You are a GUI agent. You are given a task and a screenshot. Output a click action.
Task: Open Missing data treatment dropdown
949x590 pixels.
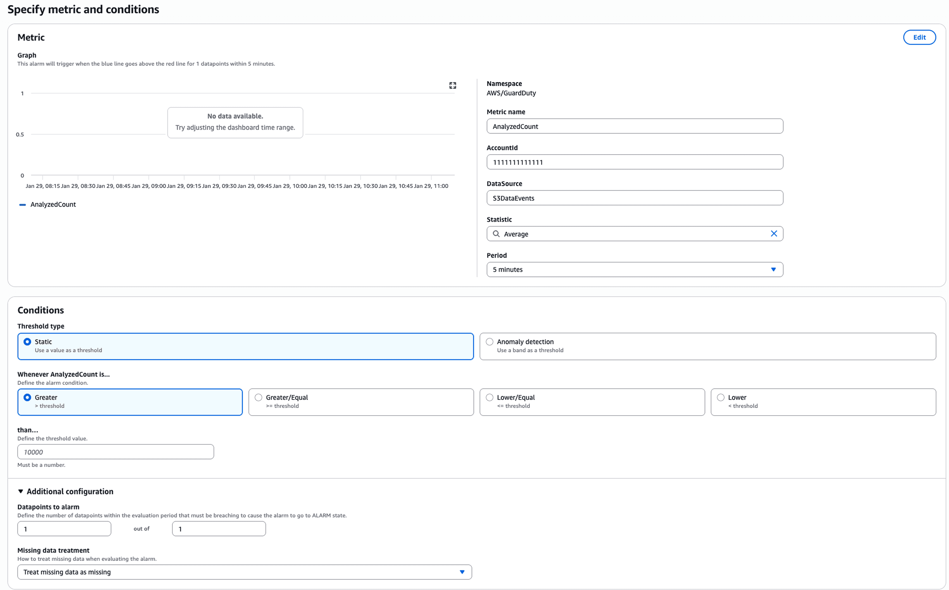click(x=245, y=572)
